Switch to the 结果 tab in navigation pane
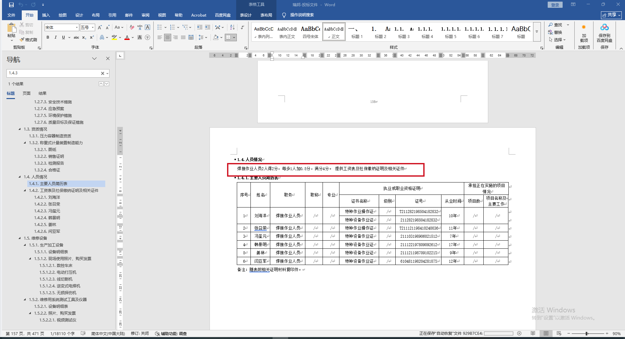The width and height of the screenshot is (625, 339). (x=43, y=94)
